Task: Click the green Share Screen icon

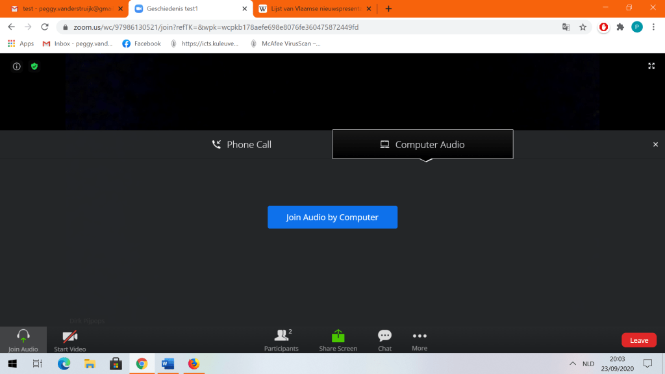Action: click(x=338, y=336)
